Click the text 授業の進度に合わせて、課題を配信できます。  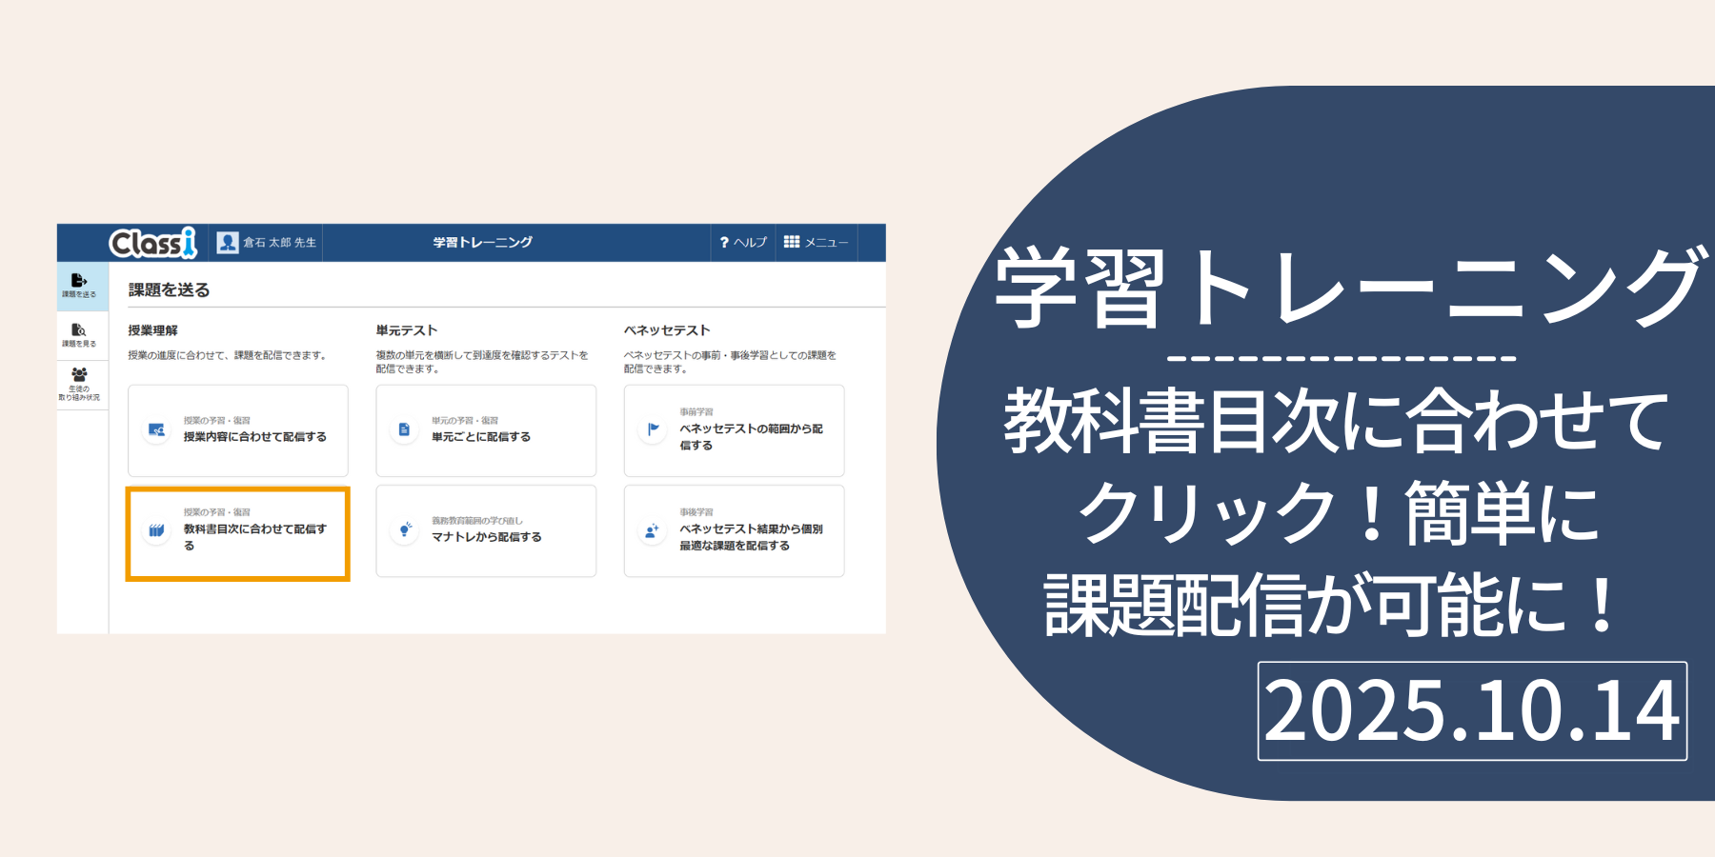click(x=229, y=355)
